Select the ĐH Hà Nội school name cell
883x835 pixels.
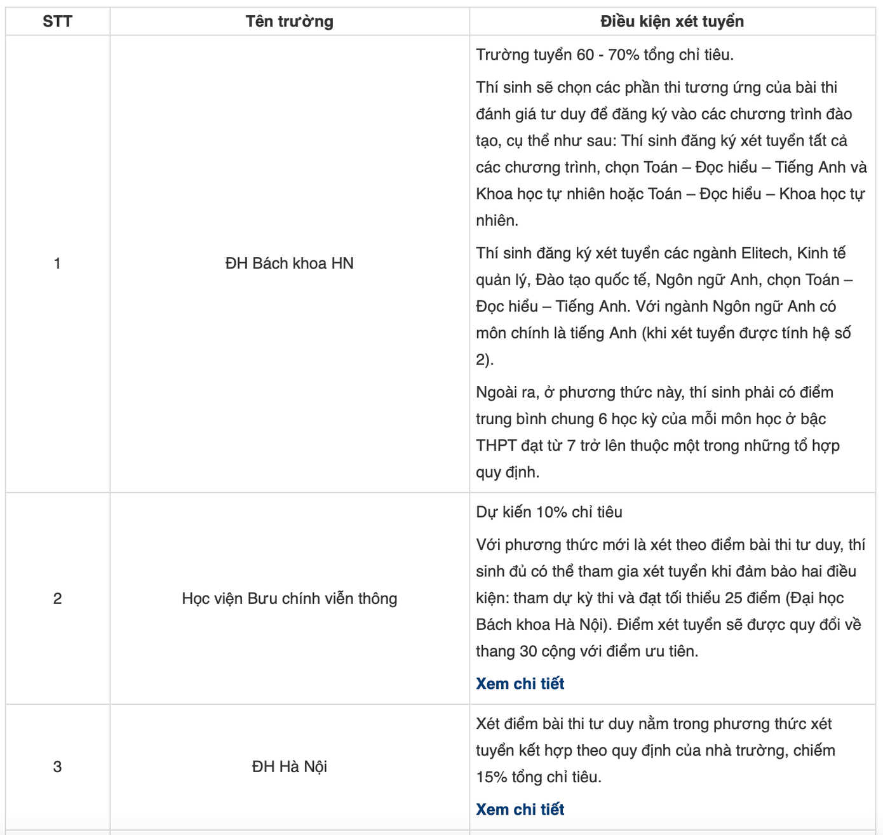click(x=290, y=767)
